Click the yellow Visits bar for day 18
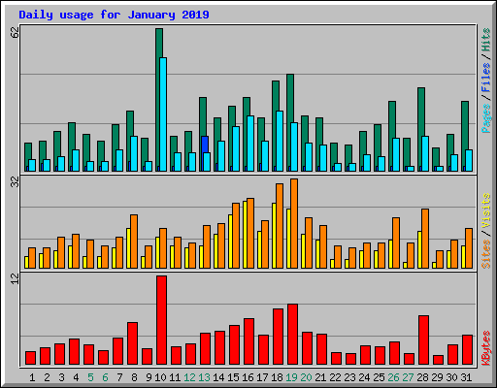This screenshot has height=388, width=497. [274, 236]
